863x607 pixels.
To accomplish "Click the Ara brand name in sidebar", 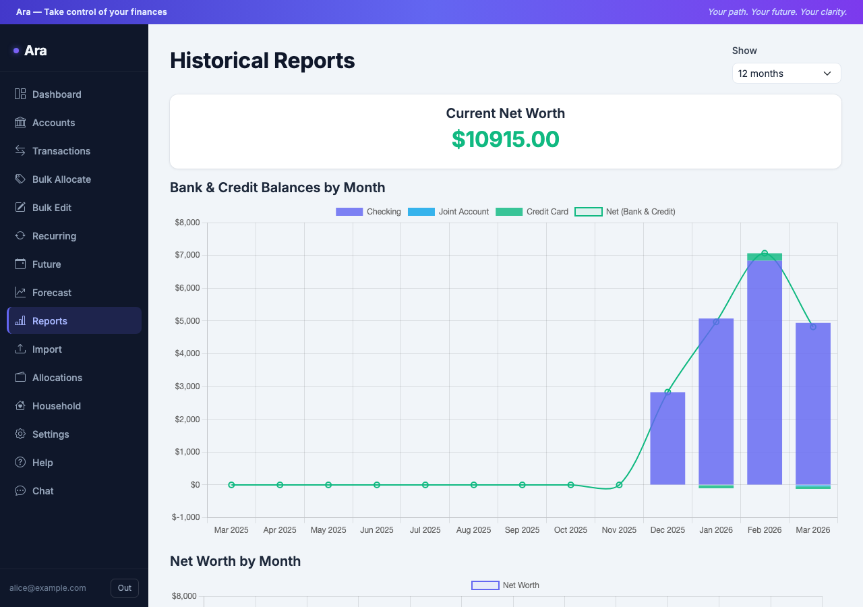I will coord(36,51).
